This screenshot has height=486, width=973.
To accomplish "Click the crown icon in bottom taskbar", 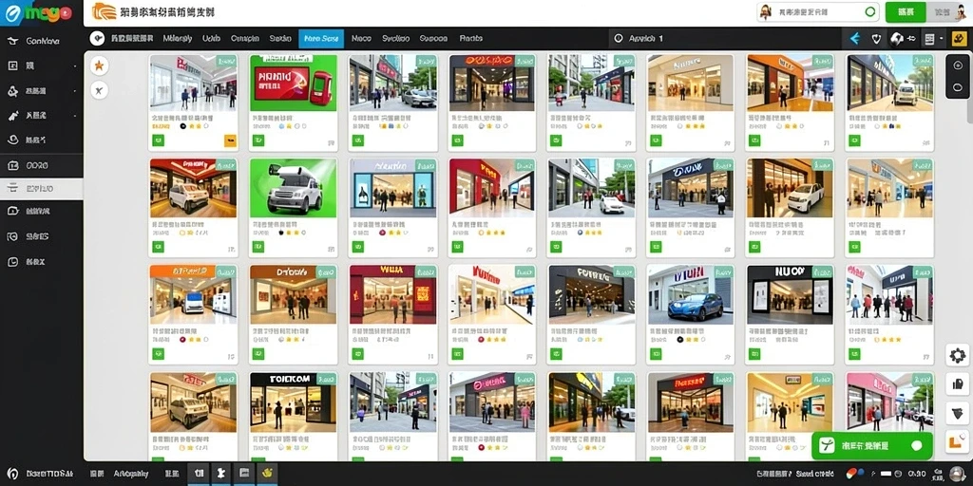I will coord(267,473).
